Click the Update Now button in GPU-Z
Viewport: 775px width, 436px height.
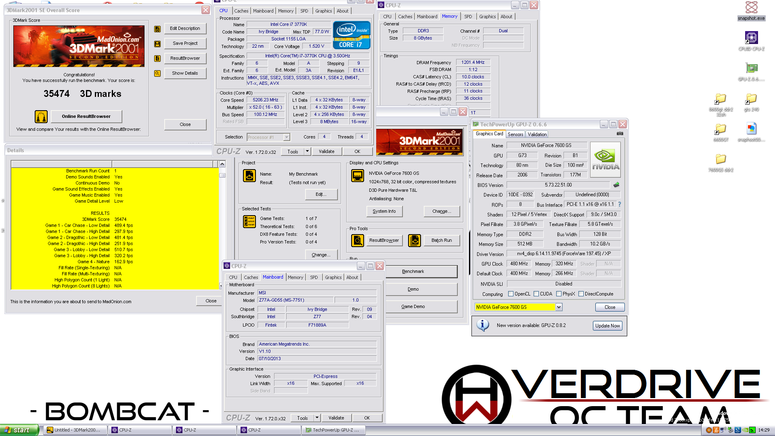(x=607, y=326)
